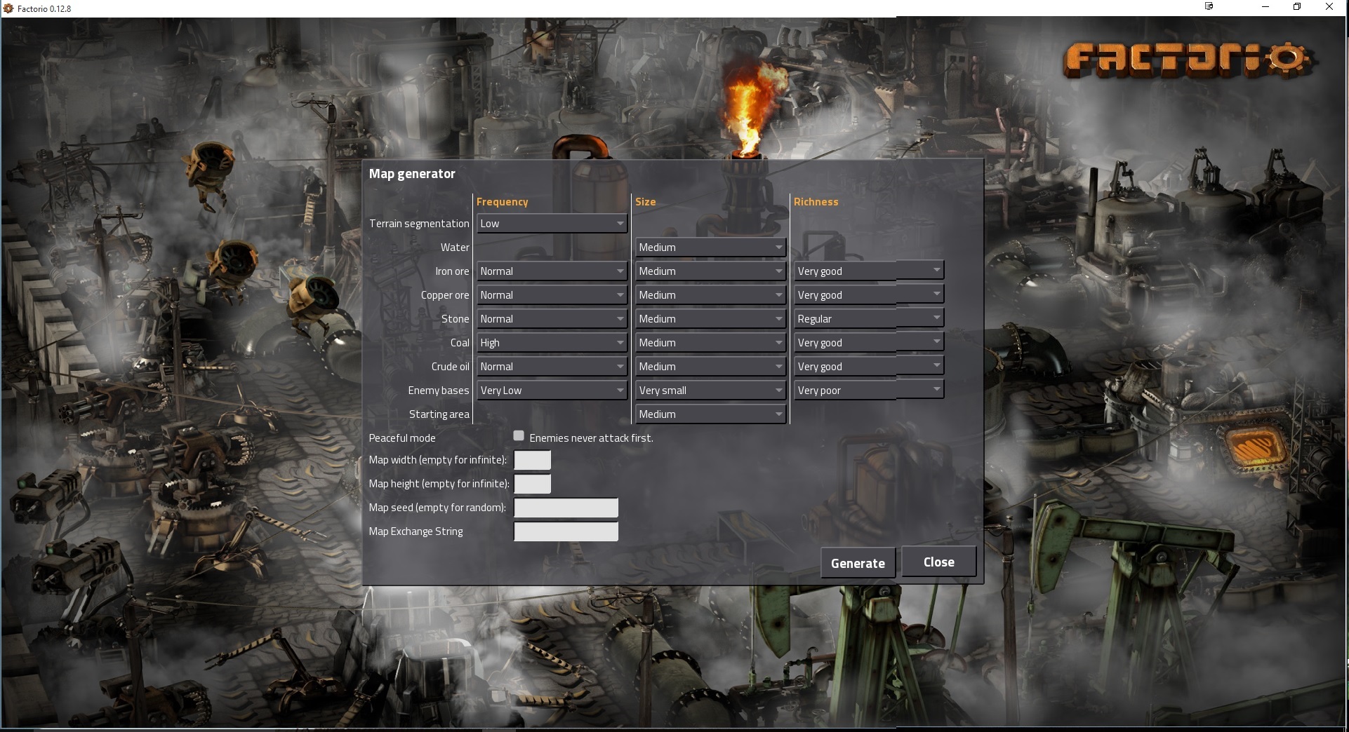Click into the Map seed field
1349x732 pixels.
click(566, 508)
